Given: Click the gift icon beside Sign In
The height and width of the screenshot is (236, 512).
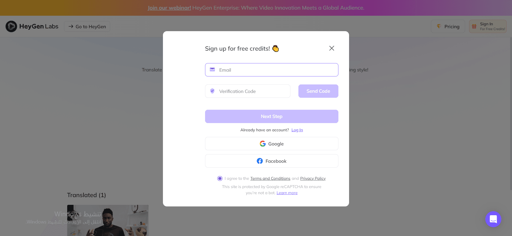Looking at the screenshot, I should point(474,26).
